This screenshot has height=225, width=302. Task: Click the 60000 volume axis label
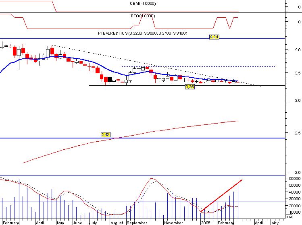click(295, 178)
